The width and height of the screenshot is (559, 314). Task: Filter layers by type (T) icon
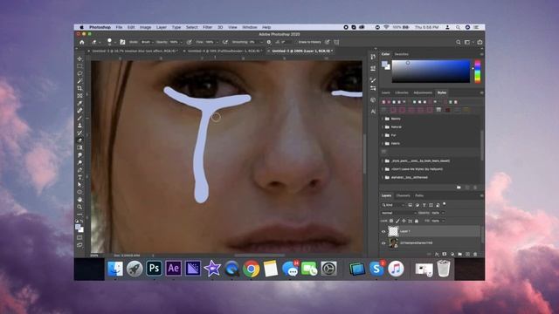pyautogui.click(x=424, y=205)
